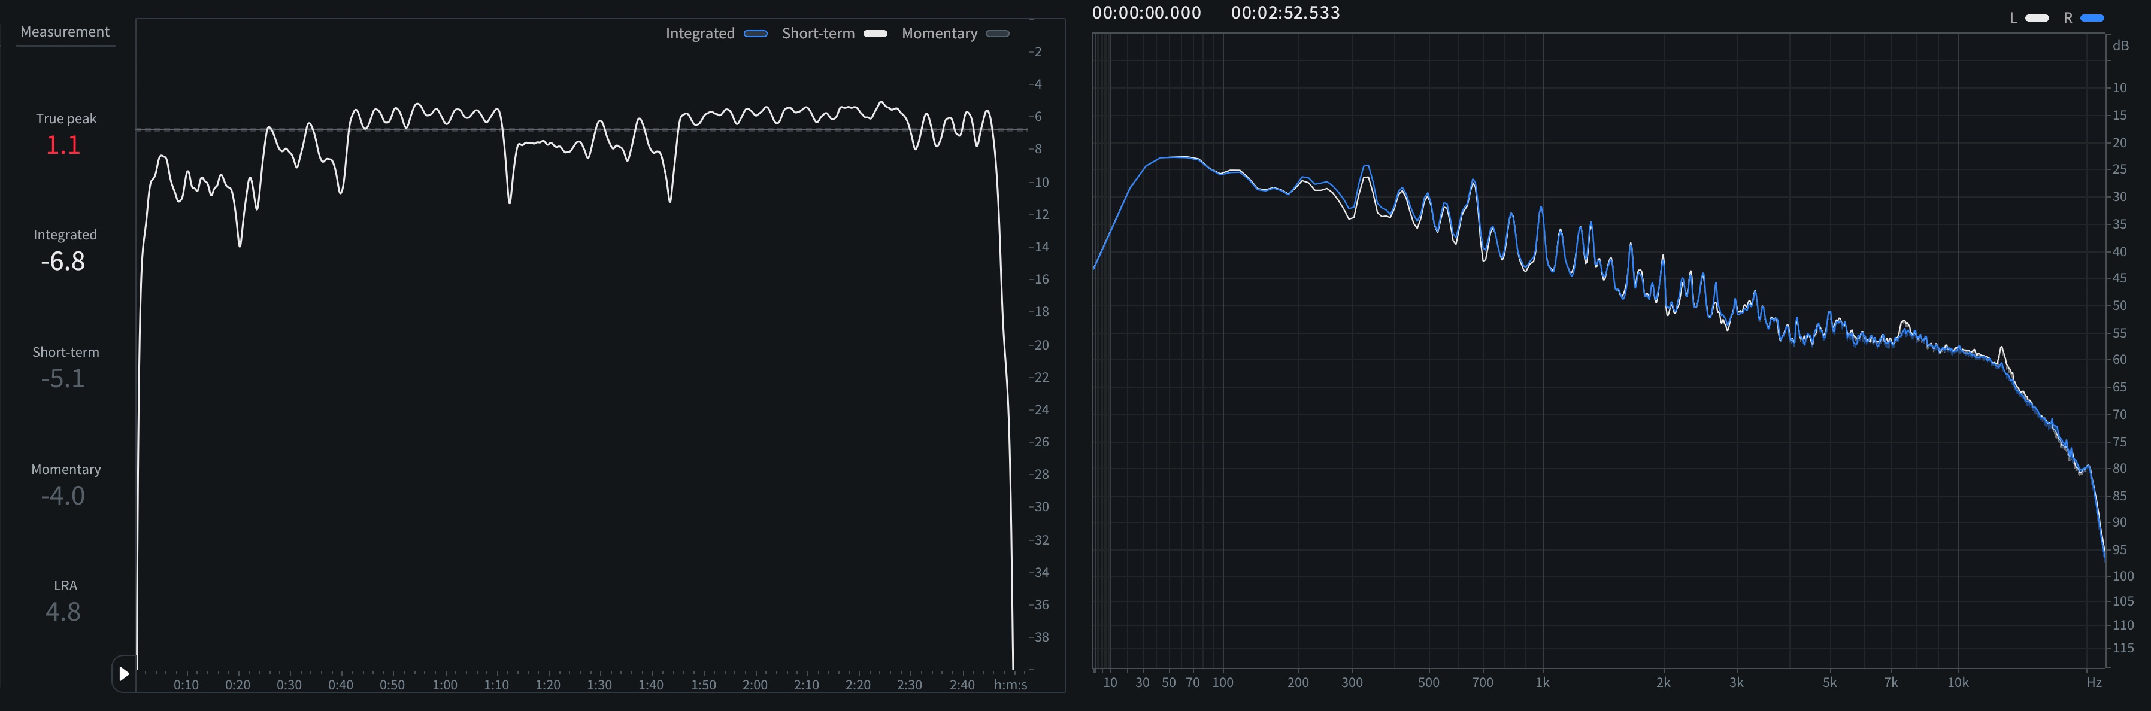This screenshot has width=2151, height=711.
Task: Click the 2:40 timeline mark
Action: point(962,685)
